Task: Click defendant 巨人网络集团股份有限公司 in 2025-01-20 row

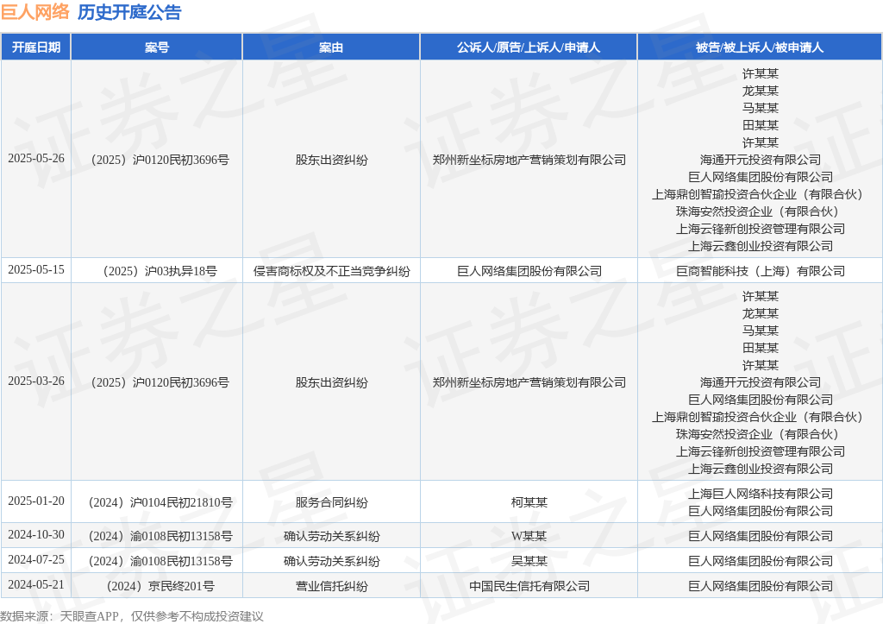Action: [x=760, y=511]
